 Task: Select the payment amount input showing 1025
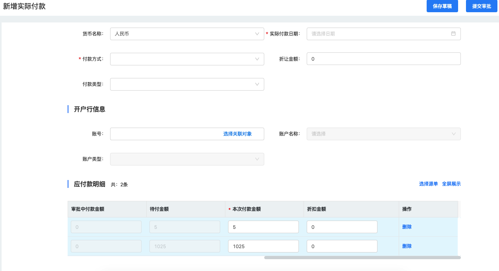[263, 246]
